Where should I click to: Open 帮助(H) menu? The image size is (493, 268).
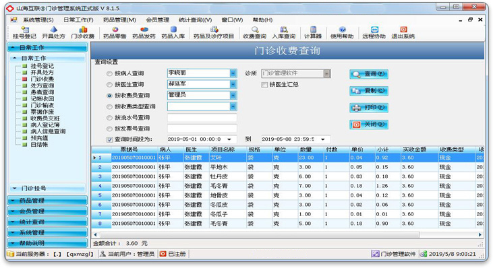(x=262, y=20)
